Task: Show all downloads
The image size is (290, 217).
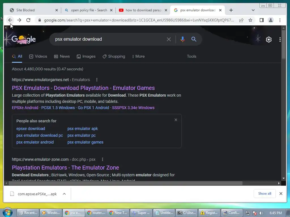Action: [x=265, y=194]
